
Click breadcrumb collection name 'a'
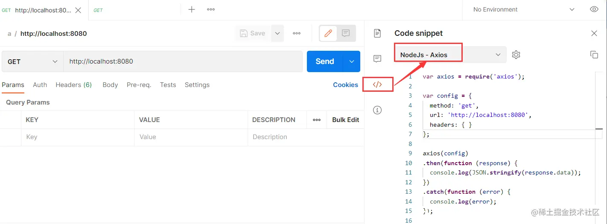(9, 34)
